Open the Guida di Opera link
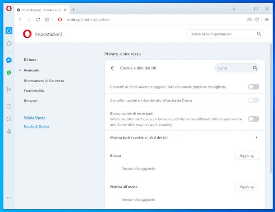Screen dimensions: 275x212 37,126
